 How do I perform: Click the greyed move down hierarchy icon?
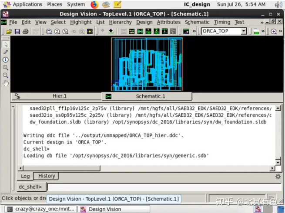[103, 32]
